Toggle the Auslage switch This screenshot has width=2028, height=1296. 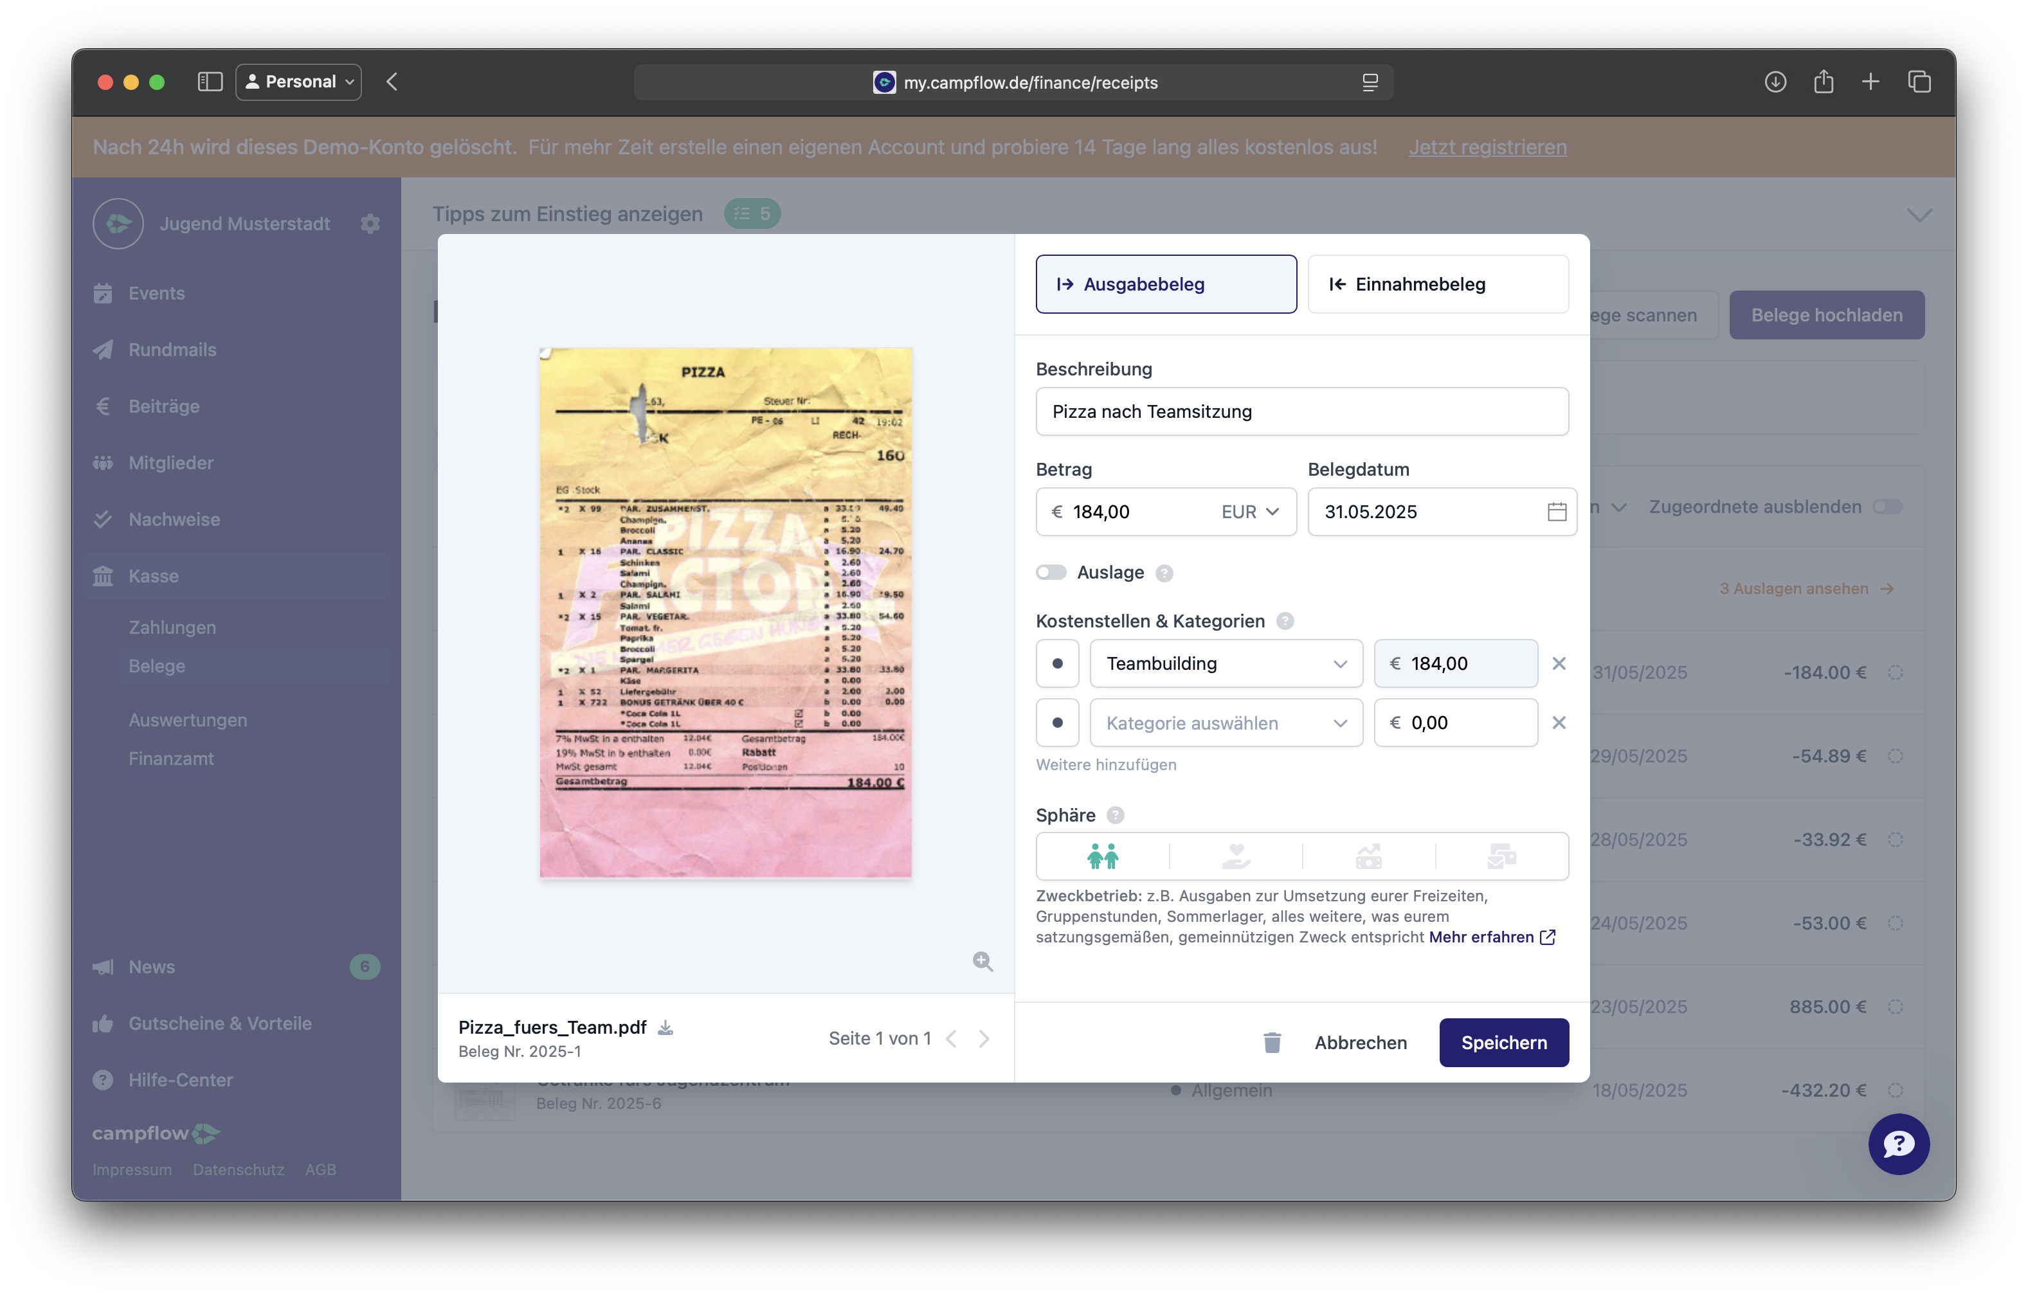tap(1051, 573)
